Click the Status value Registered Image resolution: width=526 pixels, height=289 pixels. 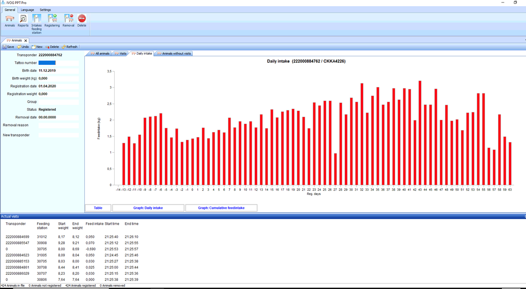pos(47,109)
